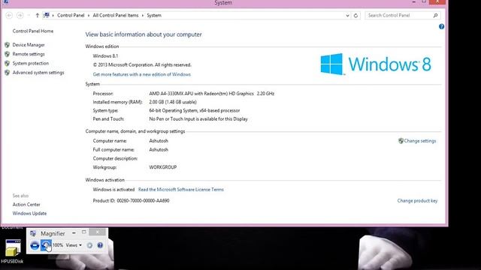
Task: Click the AMD A4-3330MX processor value
Action: [212, 93]
